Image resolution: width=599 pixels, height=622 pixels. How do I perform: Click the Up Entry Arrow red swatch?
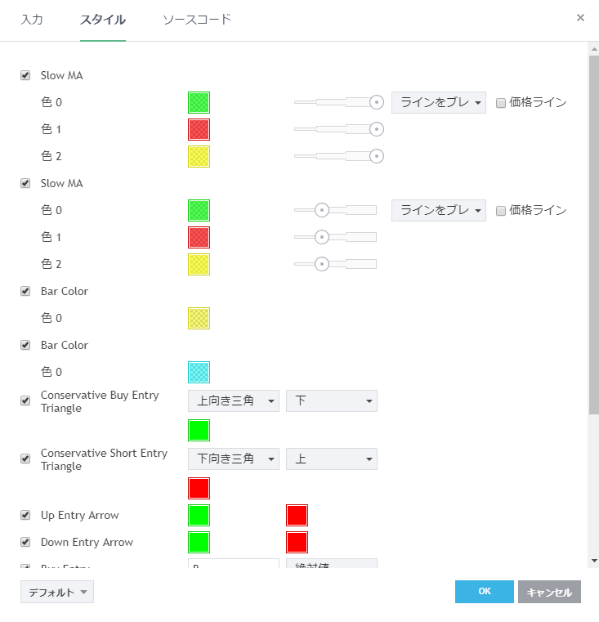click(x=297, y=516)
